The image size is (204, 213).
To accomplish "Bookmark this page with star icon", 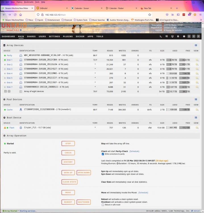I will click(x=150, y=15).
